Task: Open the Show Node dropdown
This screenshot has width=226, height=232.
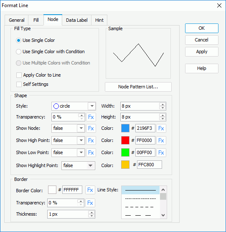Action: pos(81,128)
